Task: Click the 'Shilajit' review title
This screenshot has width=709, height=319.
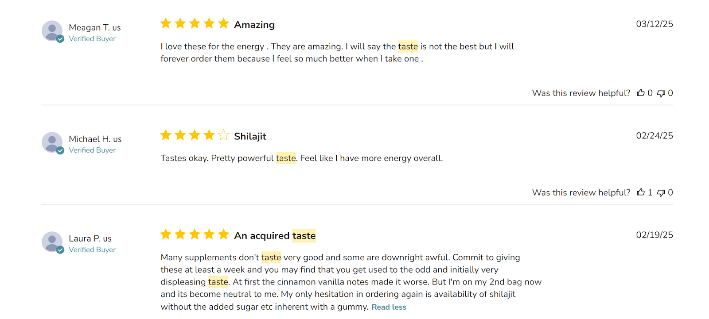Action: [x=250, y=136]
